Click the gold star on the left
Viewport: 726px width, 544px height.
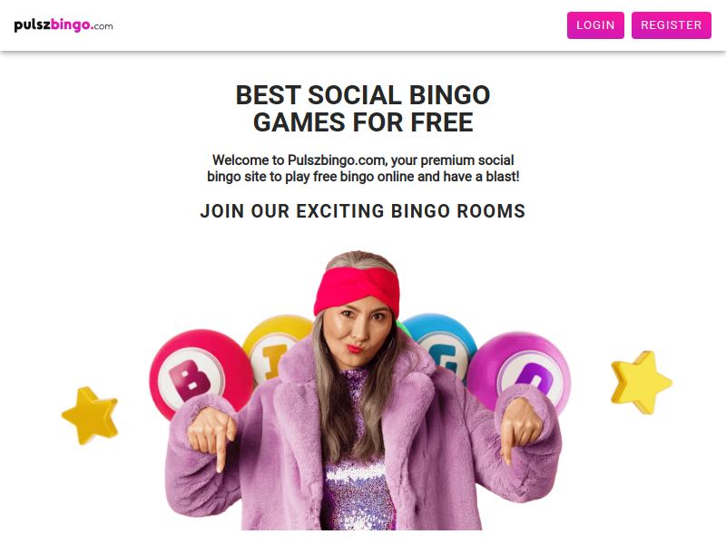coord(90,415)
